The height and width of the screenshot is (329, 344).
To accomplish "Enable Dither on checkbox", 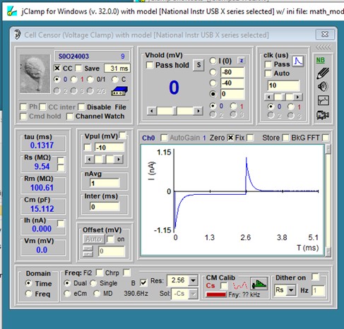I will coord(315,277).
